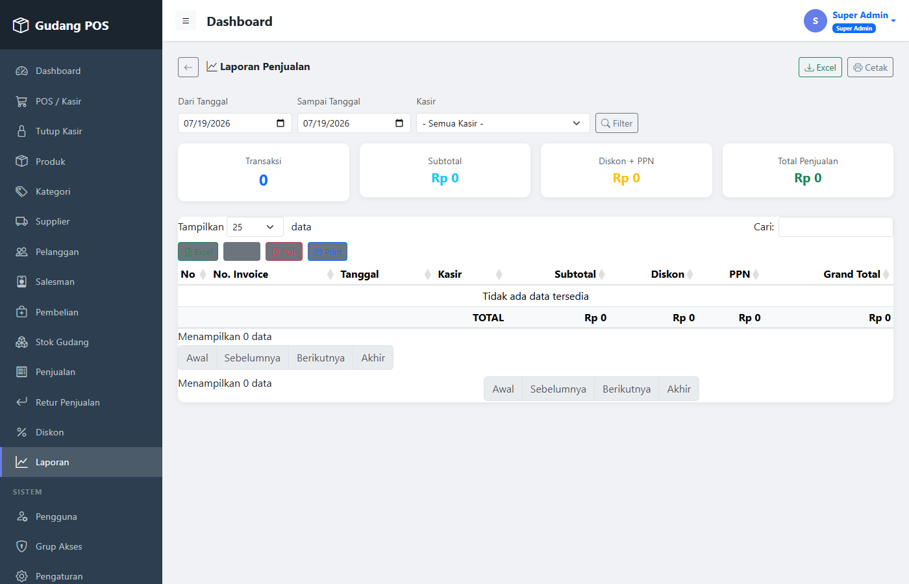Click the Cetak print button
The height and width of the screenshot is (584, 909).
870,67
